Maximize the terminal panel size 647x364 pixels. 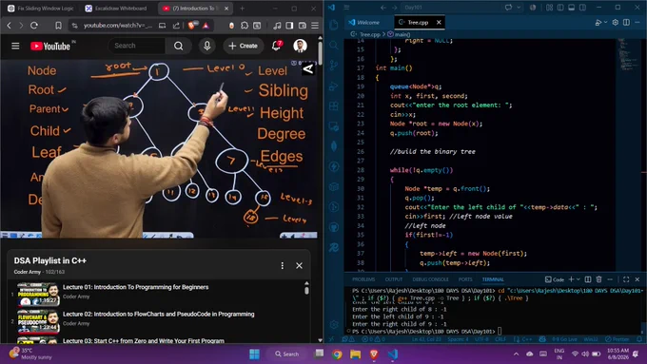coord(626,279)
